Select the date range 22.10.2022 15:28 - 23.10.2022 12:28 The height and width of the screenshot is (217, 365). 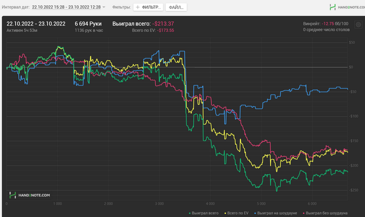pyautogui.click(x=66, y=7)
